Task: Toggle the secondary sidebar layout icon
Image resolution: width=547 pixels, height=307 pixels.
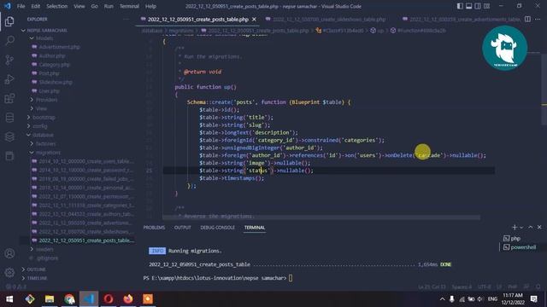Action: pos(478,6)
